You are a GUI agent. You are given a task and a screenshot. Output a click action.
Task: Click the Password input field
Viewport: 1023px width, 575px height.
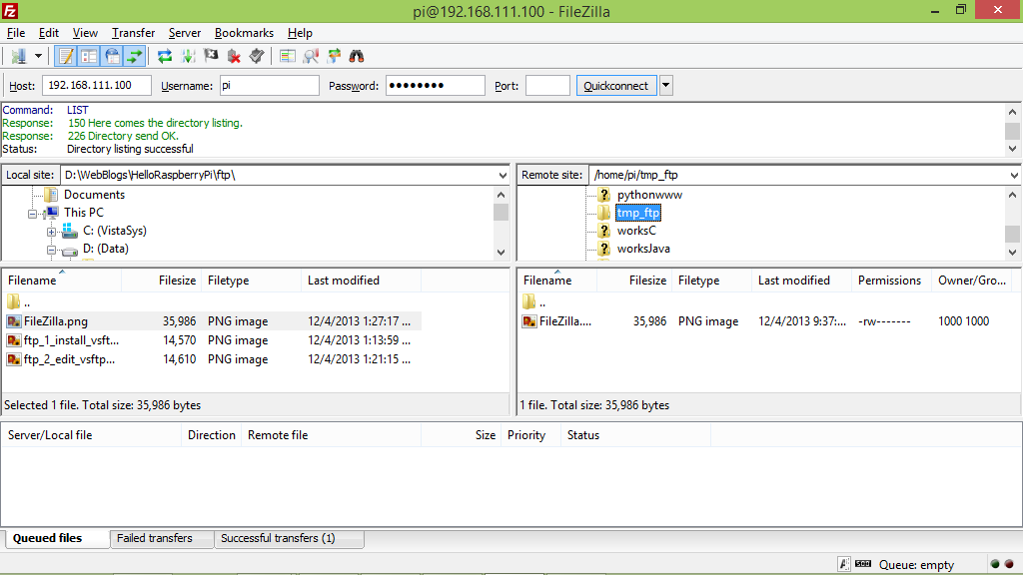pyautogui.click(x=436, y=86)
